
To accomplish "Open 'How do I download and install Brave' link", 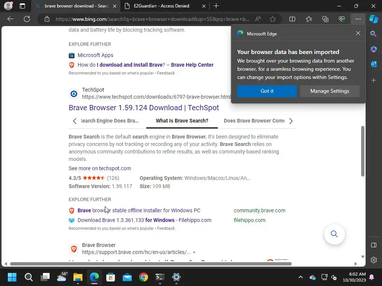I will pyautogui.click(x=145, y=65).
